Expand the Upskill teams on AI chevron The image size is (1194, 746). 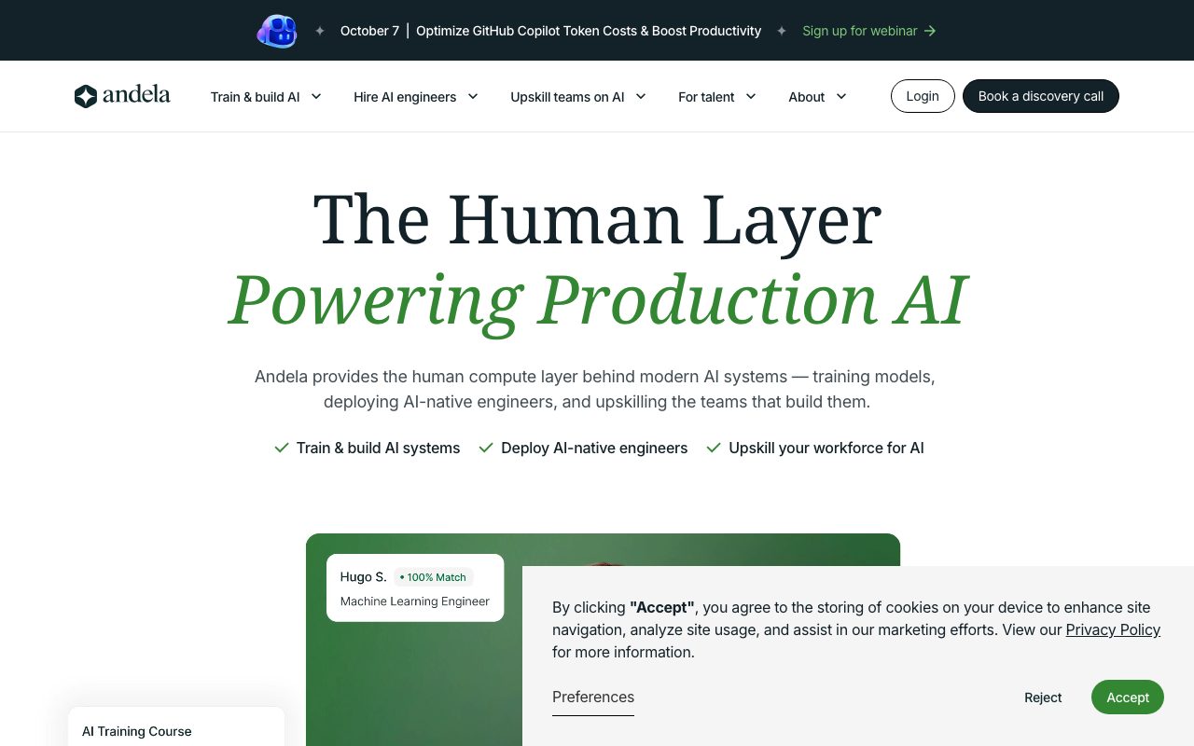pos(641,96)
